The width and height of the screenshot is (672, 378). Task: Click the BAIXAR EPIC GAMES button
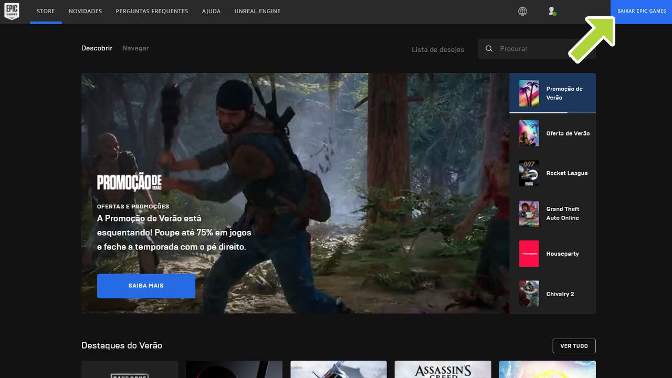pos(642,11)
